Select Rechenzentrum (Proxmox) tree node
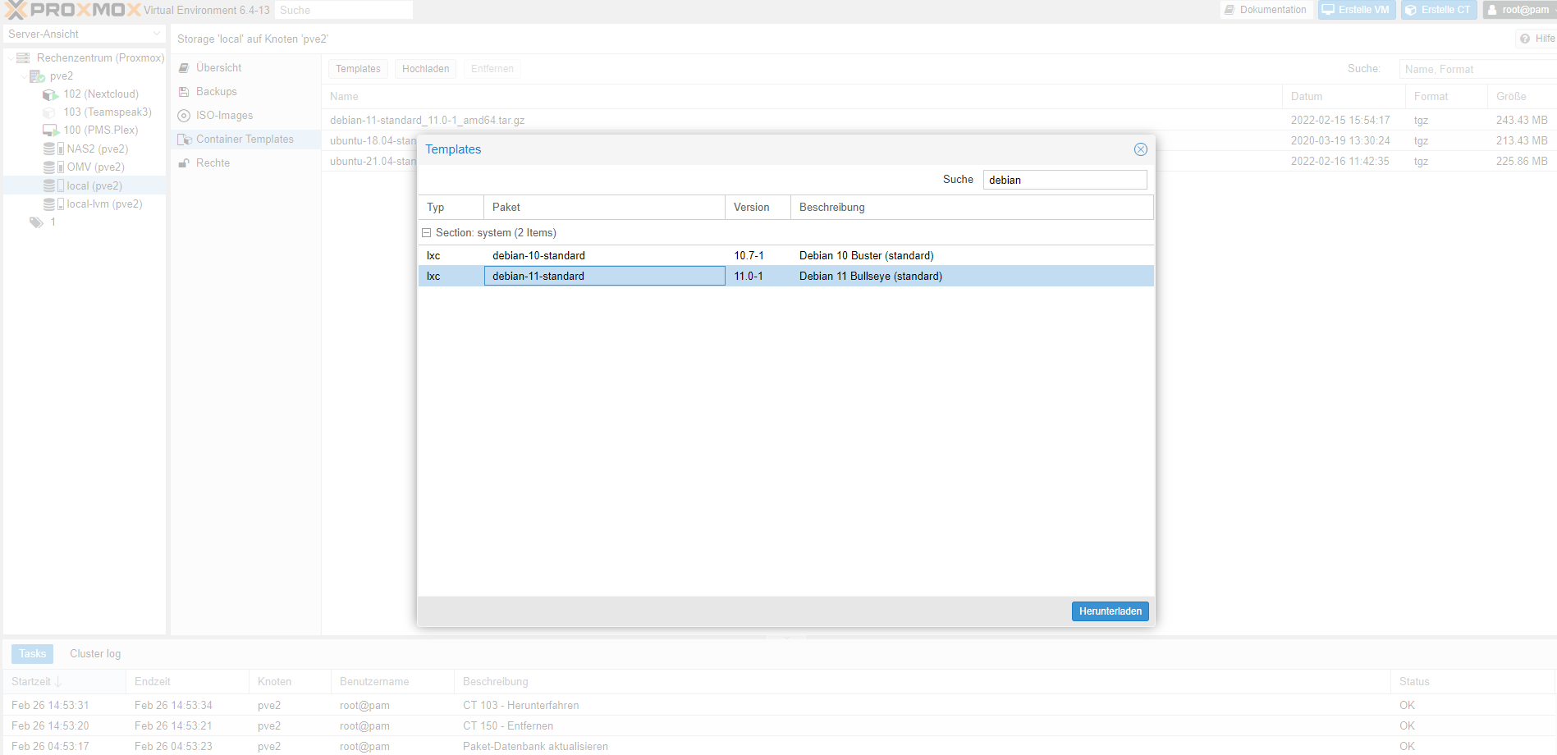 click(100, 57)
